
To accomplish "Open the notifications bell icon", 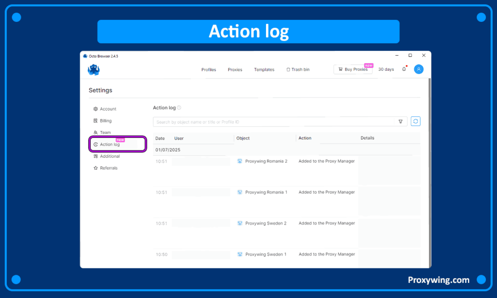I will [404, 69].
